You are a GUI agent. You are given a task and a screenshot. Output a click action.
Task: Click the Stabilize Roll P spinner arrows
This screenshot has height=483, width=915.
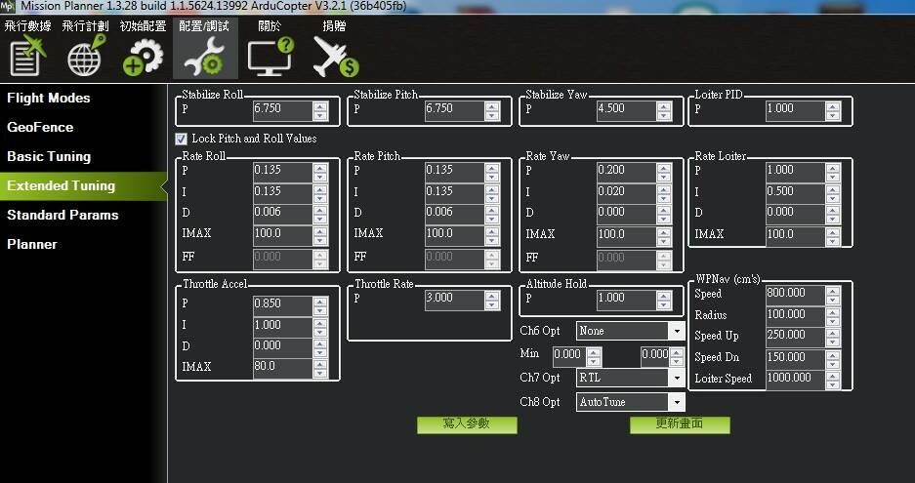tap(320, 111)
